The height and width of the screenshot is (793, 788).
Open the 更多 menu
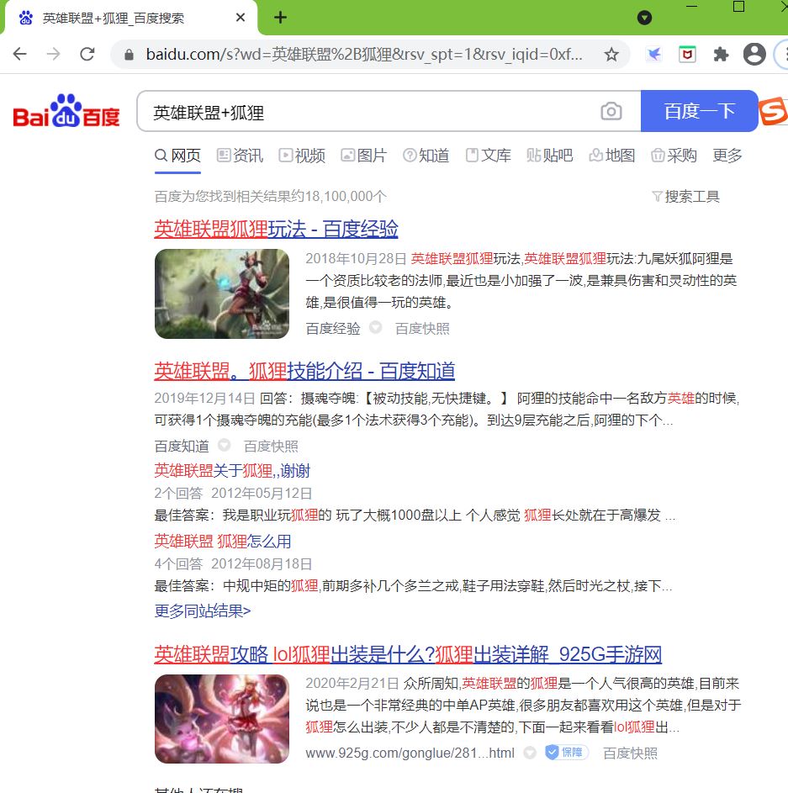pos(727,156)
